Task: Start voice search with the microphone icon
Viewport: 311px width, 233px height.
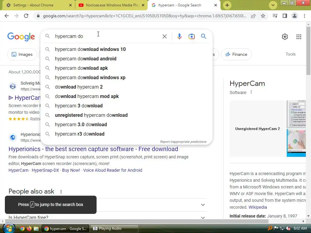Action: [x=179, y=36]
